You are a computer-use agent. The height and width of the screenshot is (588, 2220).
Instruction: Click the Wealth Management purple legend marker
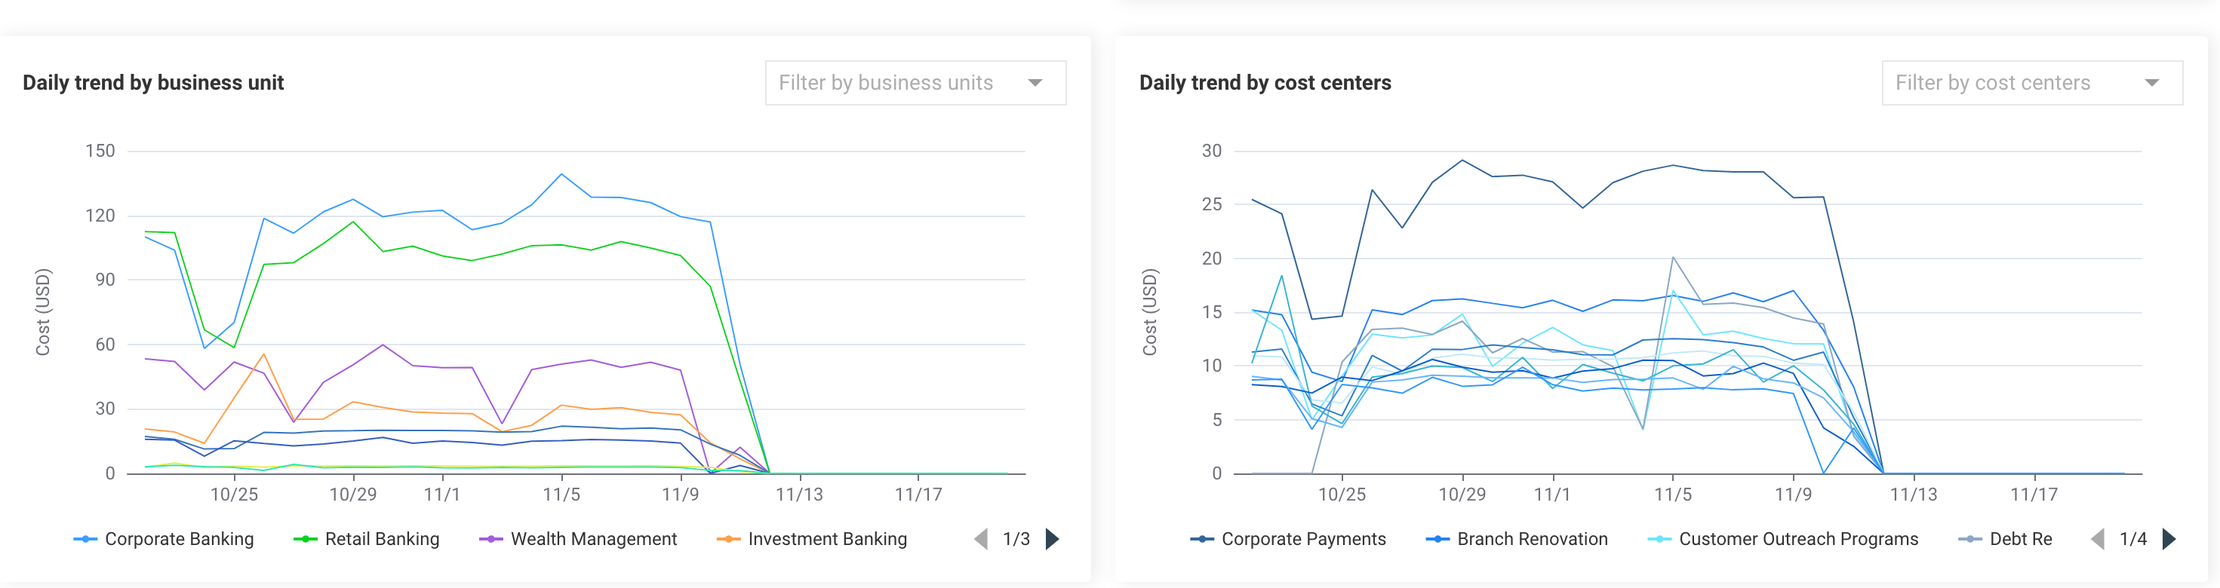click(x=491, y=539)
